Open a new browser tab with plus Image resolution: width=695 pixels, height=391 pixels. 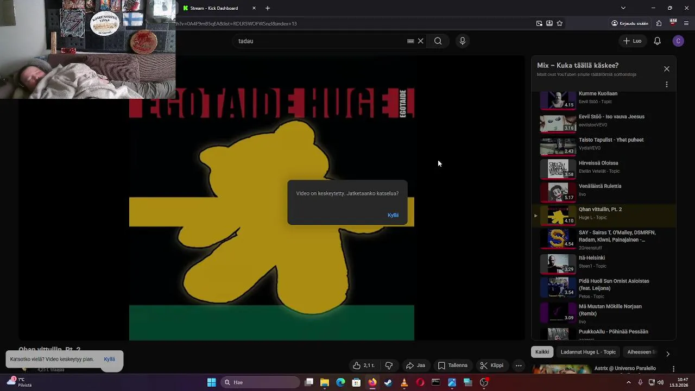pos(268,8)
